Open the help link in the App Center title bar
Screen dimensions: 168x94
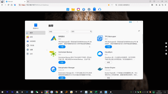(130, 22)
